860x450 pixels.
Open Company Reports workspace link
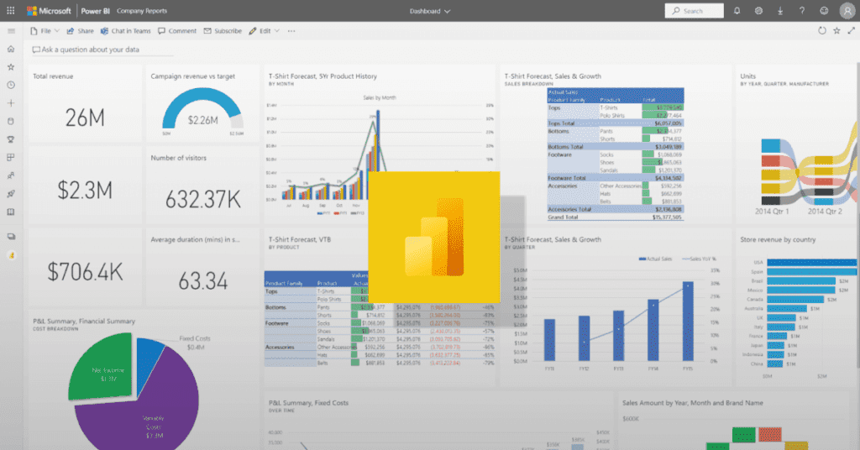(142, 11)
